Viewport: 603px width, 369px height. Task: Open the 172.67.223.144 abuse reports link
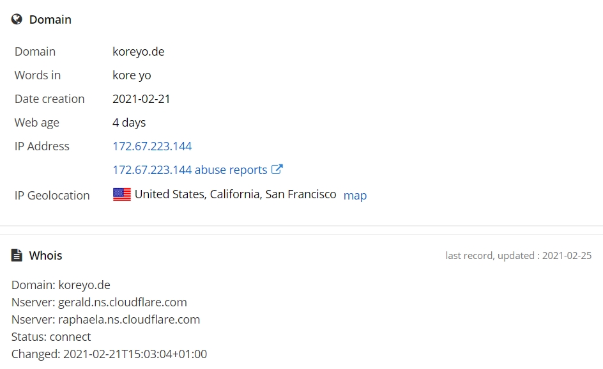pyautogui.click(x=190, y=170)
